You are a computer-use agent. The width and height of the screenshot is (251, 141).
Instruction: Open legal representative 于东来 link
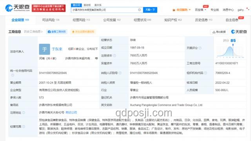coord(57,49)
